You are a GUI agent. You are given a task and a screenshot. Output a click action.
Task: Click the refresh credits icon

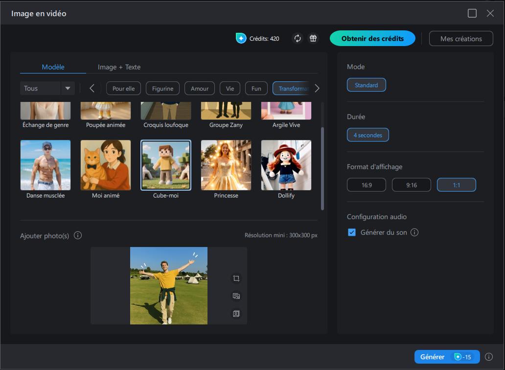[297, 38]
